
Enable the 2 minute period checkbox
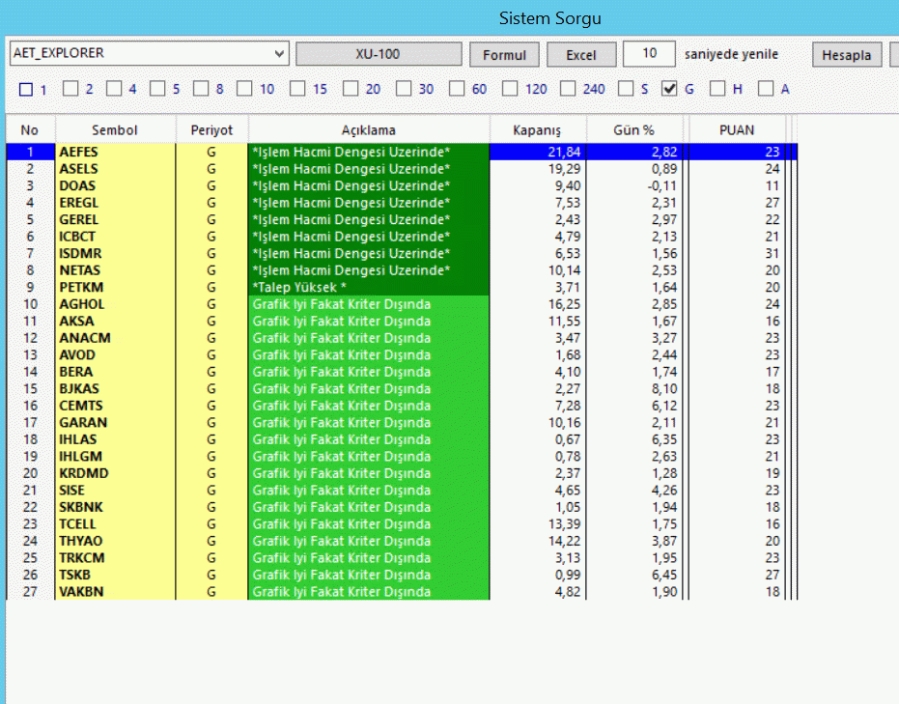[x=70, y=88]
